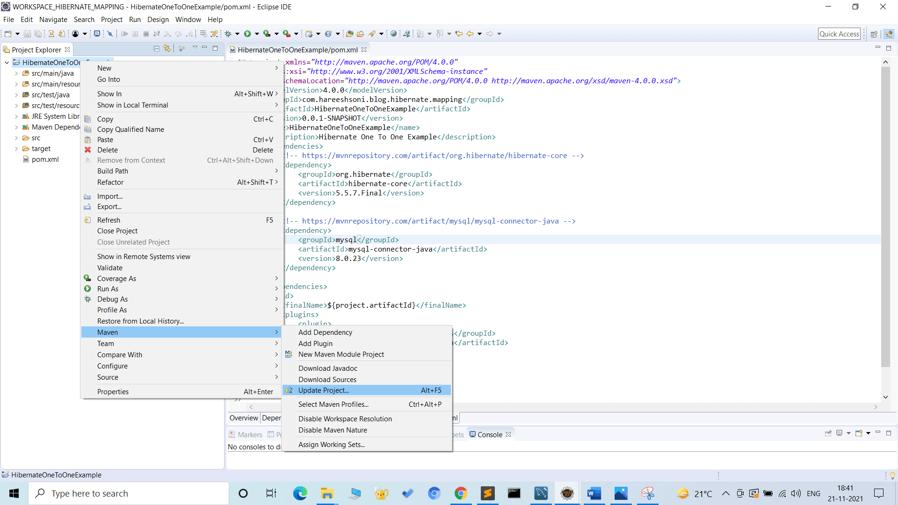Viewport: 898px width, 505px height.
Task: Select Refresh in the context menu
Action: (x=182, y=220)
